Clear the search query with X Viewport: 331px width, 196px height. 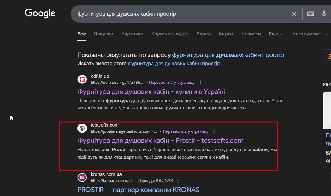pyautogui.click(x=294, y=14)
